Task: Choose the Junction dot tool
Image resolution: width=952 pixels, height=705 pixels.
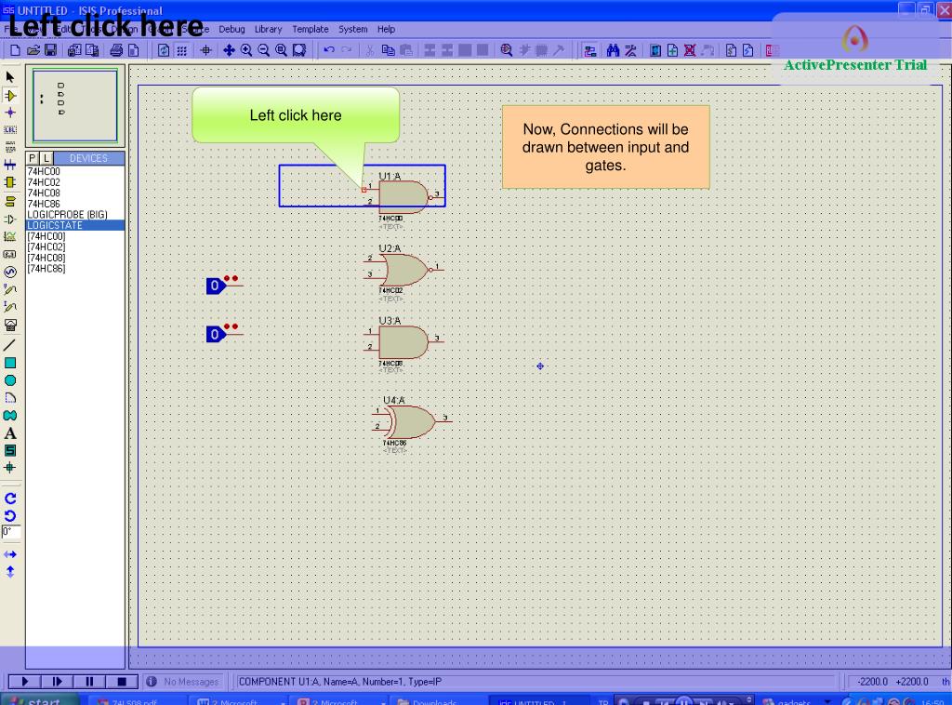Action: pos(9,113)
